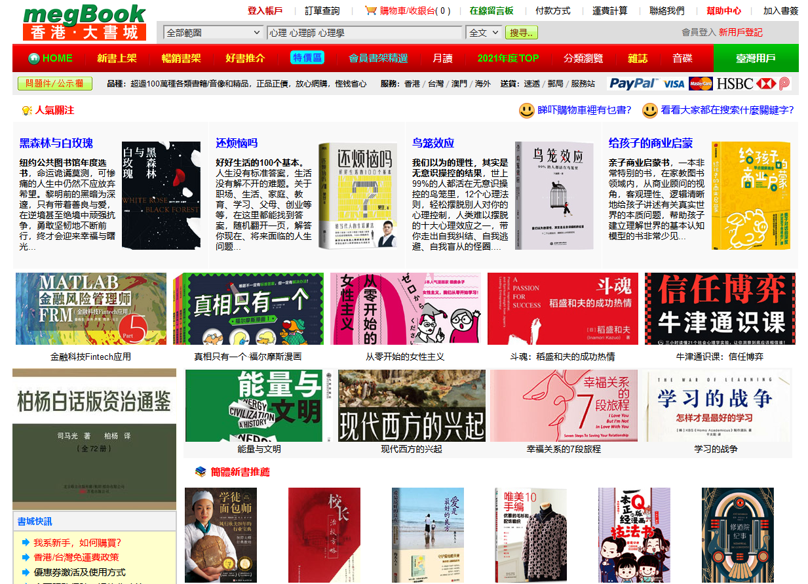
Task: Click the 柏杨白话版资治通鉴 side banner
Action: [x=94, y=439]
